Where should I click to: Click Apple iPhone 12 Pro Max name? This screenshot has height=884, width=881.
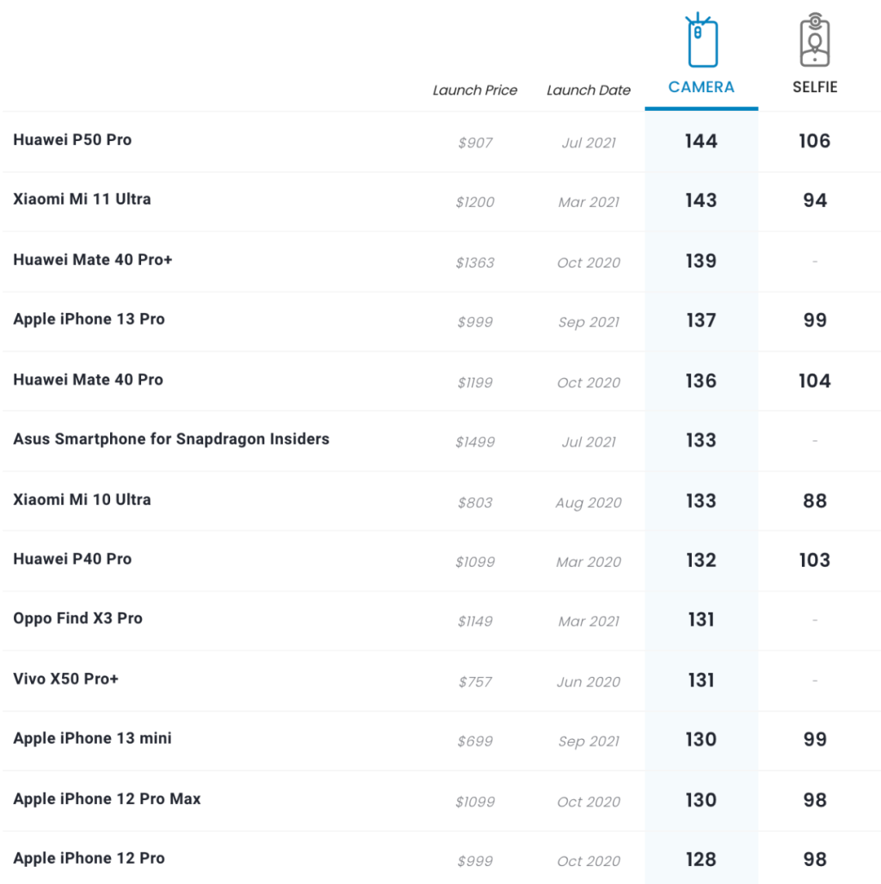click(x=107, y=798)
